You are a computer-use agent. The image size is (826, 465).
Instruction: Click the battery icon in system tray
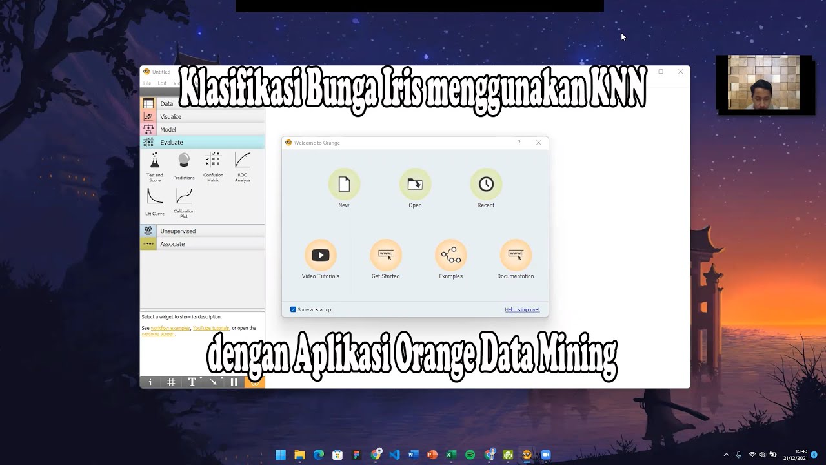click(773, 455)
